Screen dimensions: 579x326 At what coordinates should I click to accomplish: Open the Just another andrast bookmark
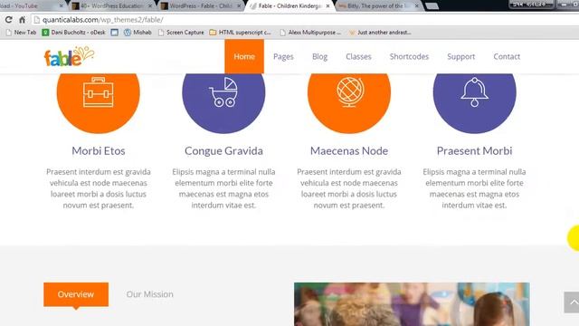(x=380, y=33)
